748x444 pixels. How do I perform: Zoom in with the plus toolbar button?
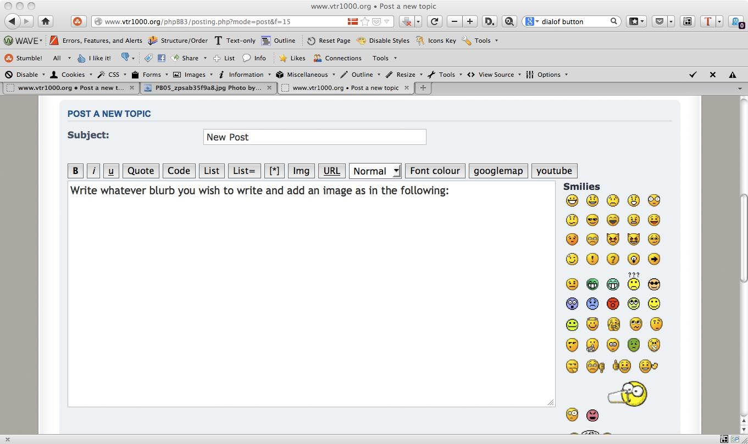470,21
